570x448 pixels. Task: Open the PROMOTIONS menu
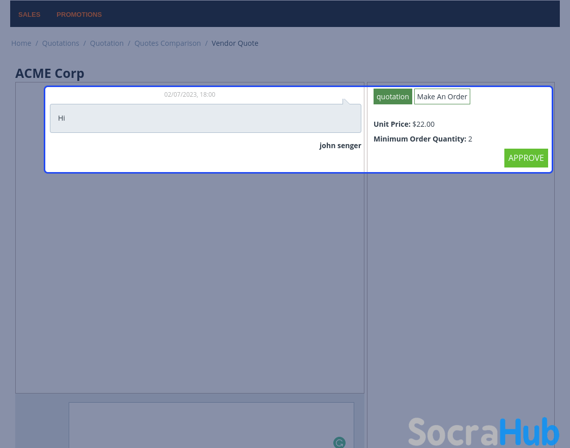click(x=79, y=15)
